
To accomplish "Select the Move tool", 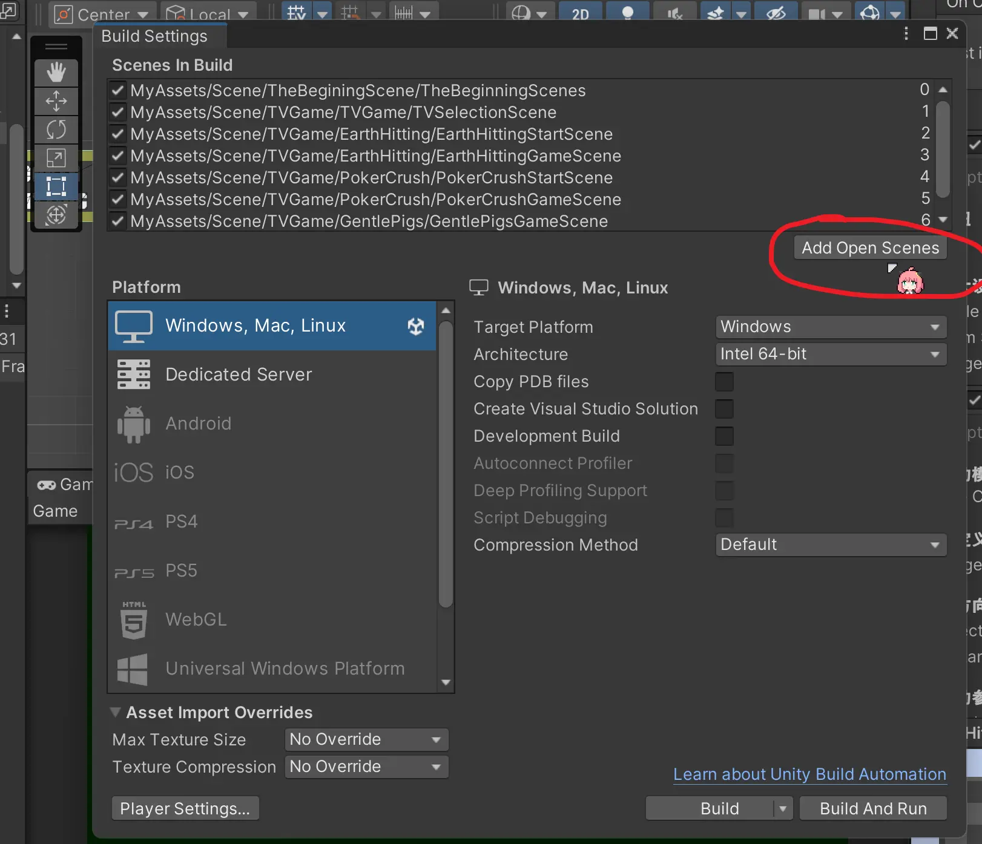I will [56, 101].
